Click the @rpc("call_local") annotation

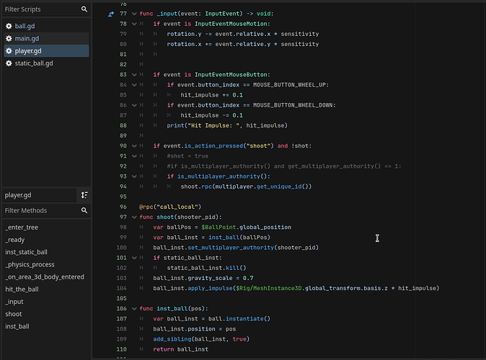click(x=170, y=207)
